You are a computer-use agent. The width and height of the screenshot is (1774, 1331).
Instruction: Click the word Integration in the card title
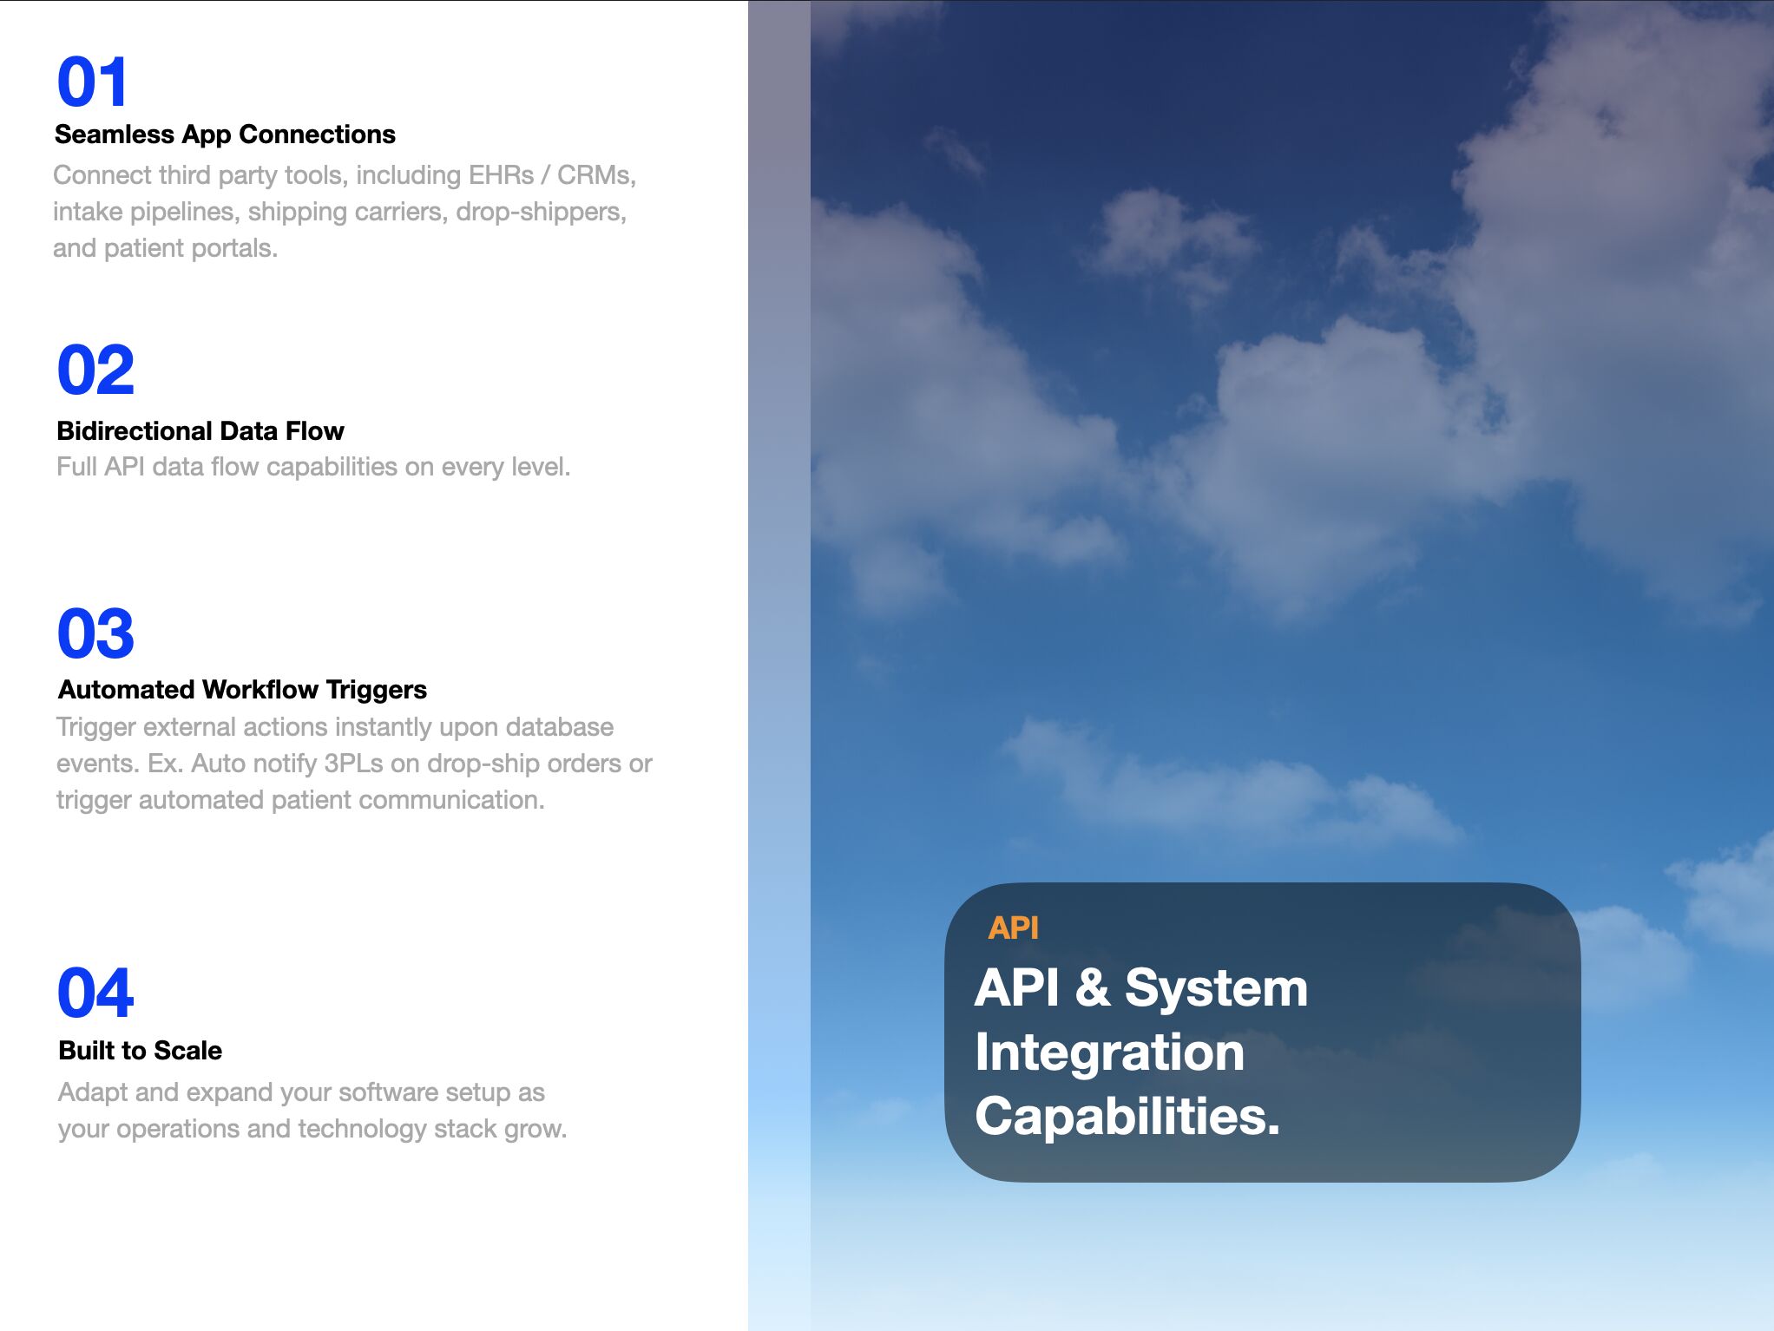pyautogui.click(x=1110, y=1052)
